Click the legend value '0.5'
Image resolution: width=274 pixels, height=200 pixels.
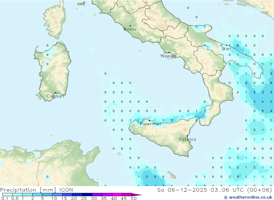(15, 198)
